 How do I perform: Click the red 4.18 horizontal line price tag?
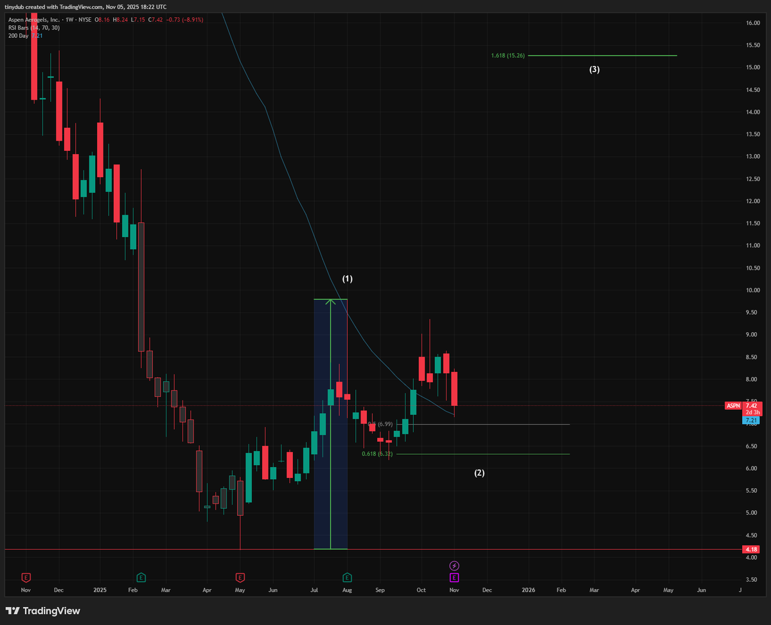pos(751,549)
